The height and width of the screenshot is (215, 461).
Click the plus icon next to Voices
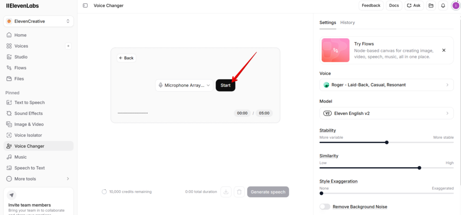pyautogui.click(x=68, y=46)
